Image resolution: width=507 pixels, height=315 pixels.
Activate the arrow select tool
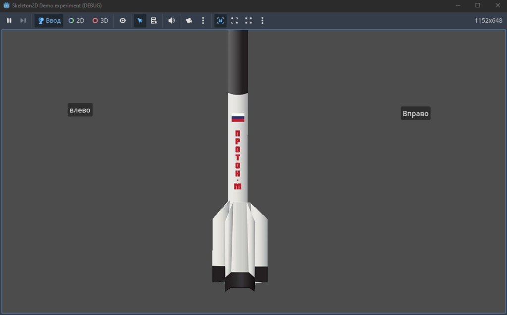click(x=140, y=20)
